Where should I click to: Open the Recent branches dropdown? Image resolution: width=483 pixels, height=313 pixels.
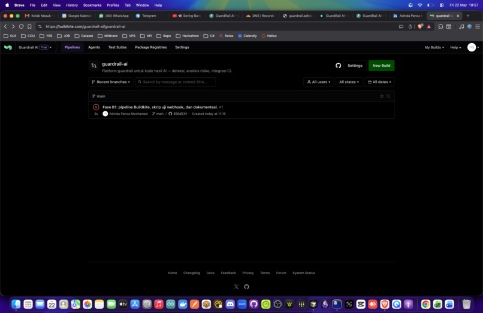(x=111, y=82)
